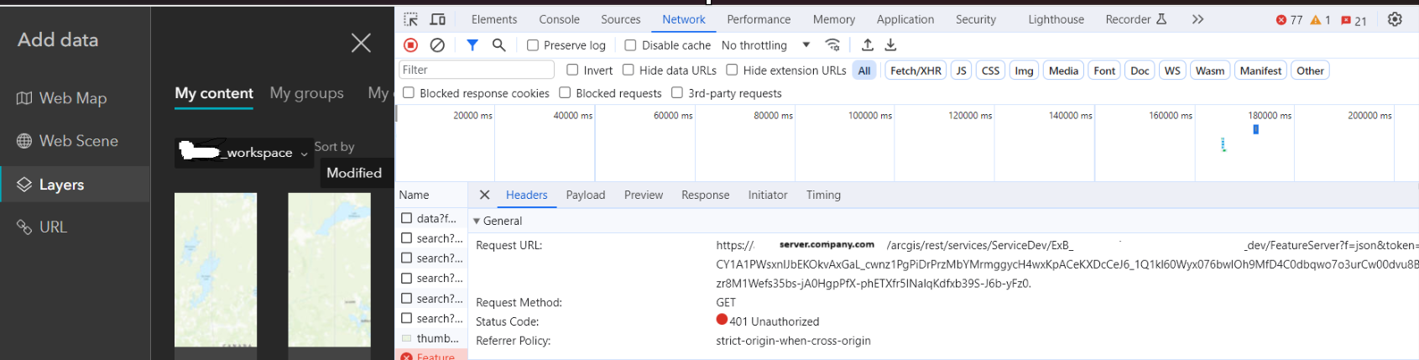Screen dimensions: 1419x360
Task: Close the request details pane
Action: tap(484, 195)
